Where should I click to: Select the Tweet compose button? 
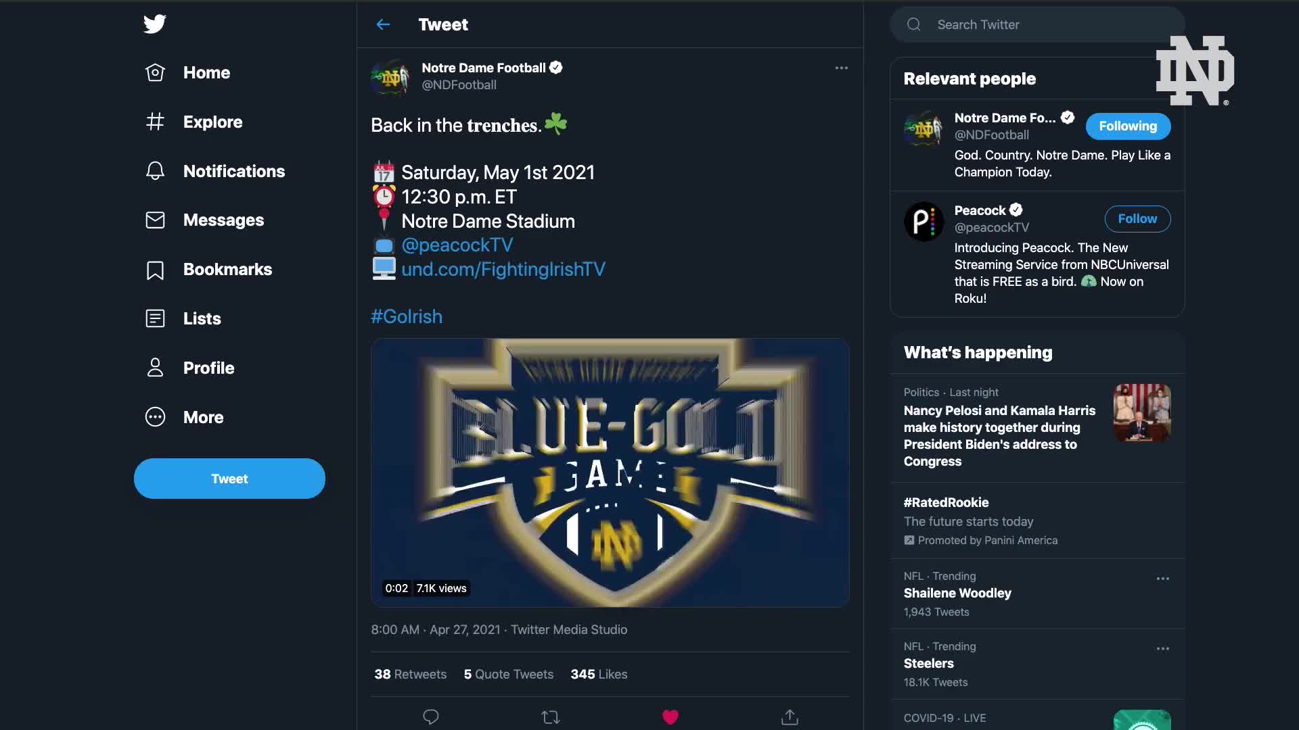229,478
